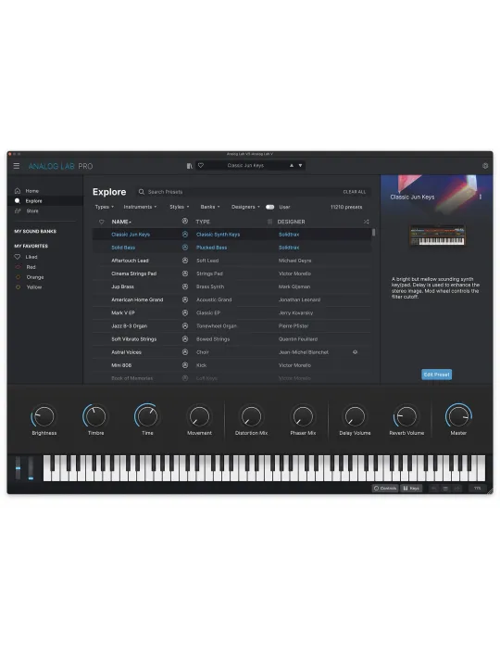Image resolution: width=500 pixels, height=649 pixels.
Task: Expand the Designers filter dropdown
Action: [245, 207]
